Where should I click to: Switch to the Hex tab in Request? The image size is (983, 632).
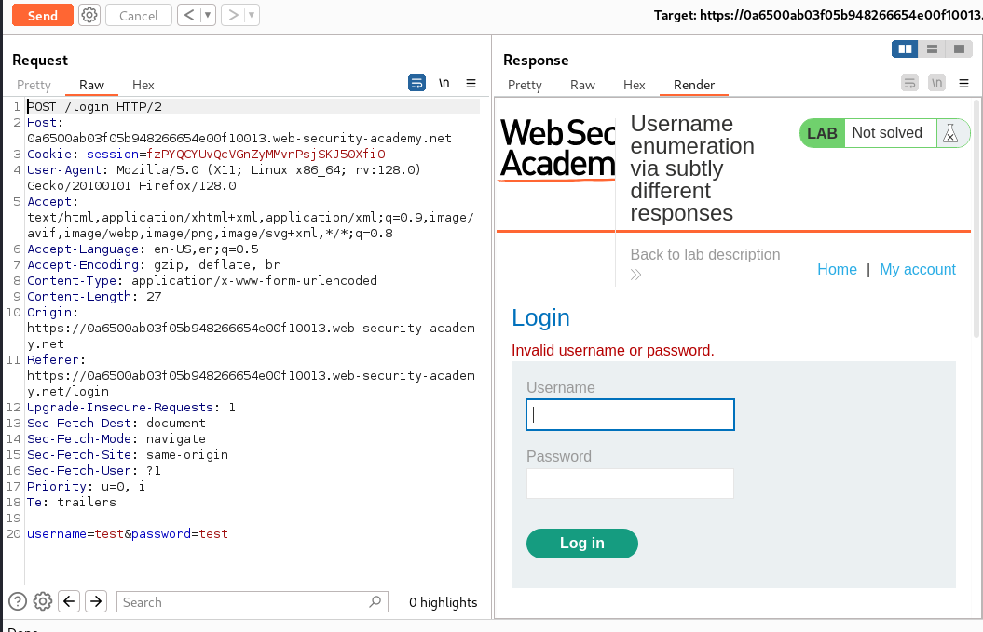143,85
